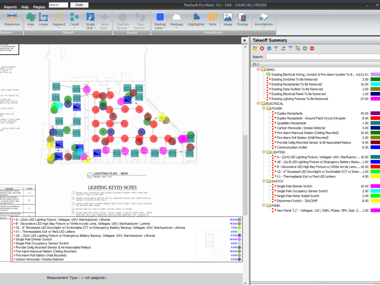Select Existing Lighting Fixtures To Be Removed row
380x285 pixels.
pos(299,99)
